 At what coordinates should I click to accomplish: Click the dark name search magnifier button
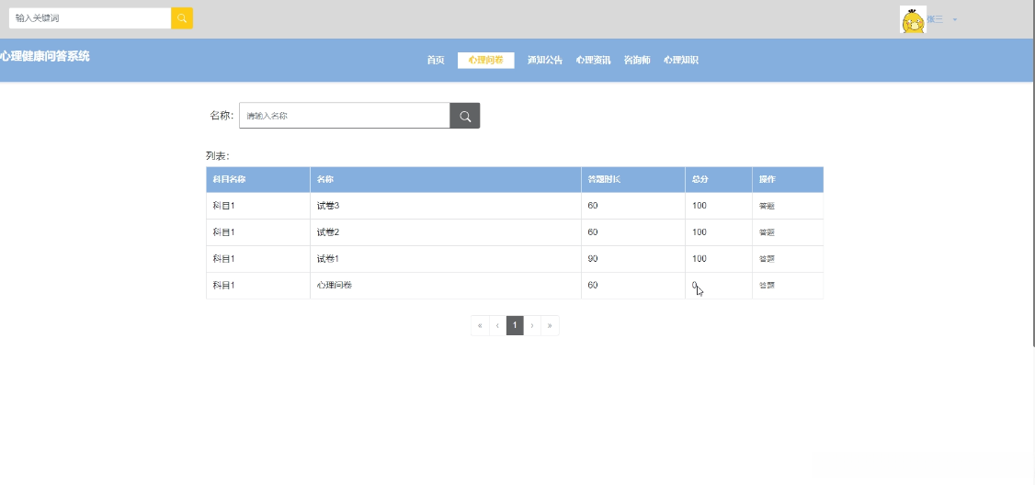[x=465, y=116]
